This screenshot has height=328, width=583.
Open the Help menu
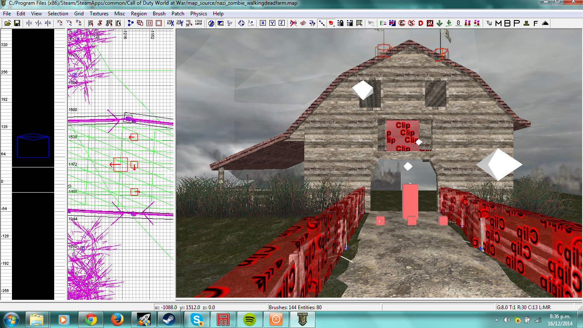218,13
